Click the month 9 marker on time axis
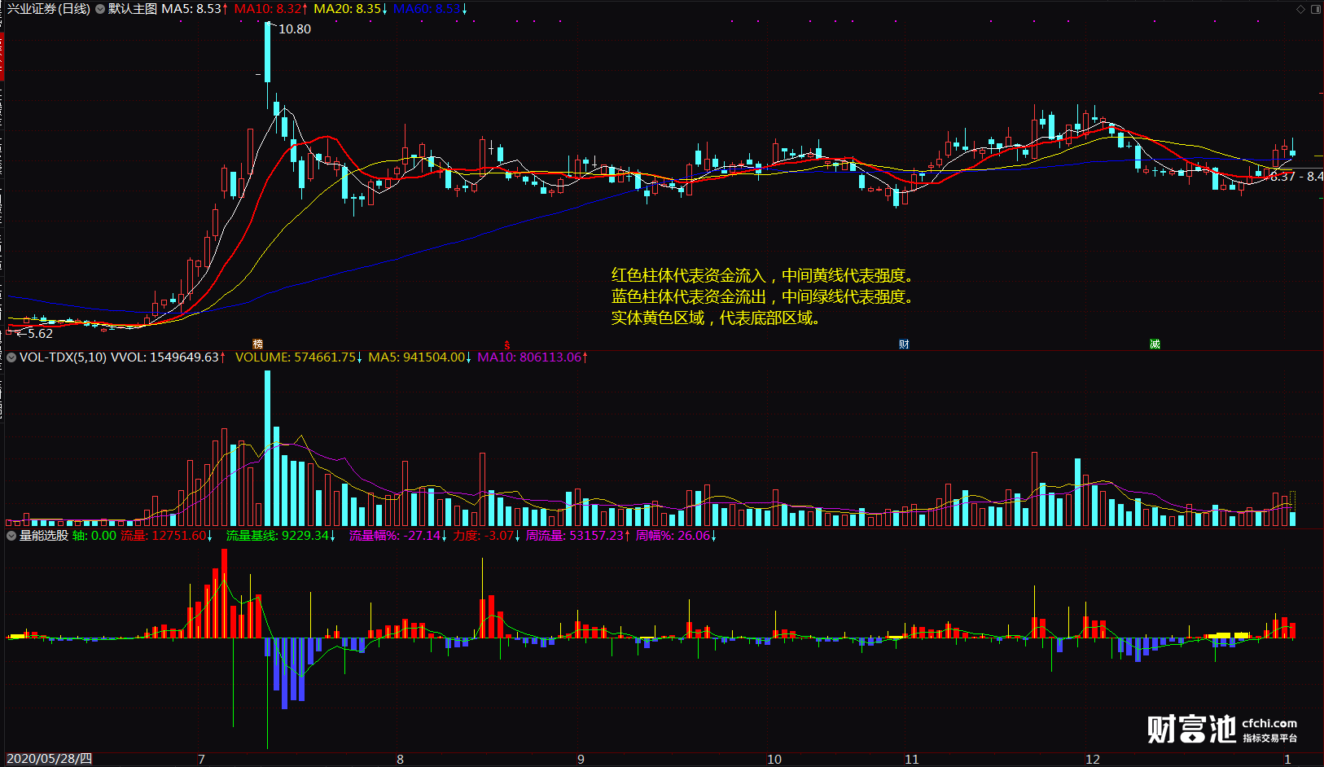This screenshot has height=767, width=1324. (x=581, y=760)
